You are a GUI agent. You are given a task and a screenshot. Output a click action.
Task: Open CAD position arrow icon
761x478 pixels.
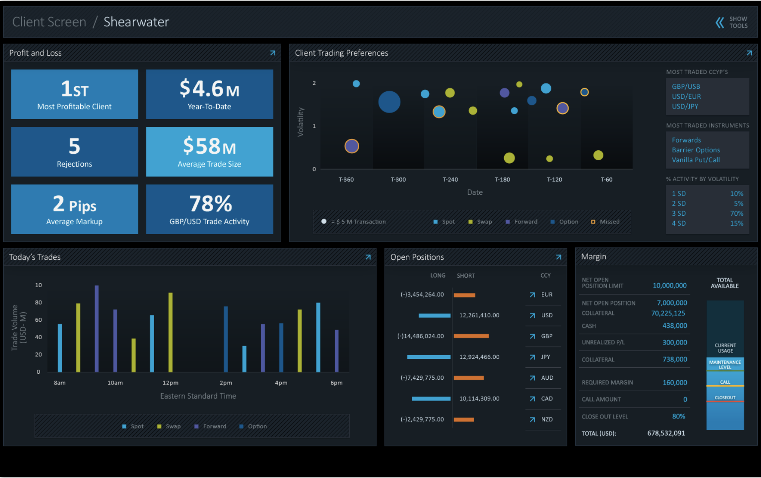point(532,399)
